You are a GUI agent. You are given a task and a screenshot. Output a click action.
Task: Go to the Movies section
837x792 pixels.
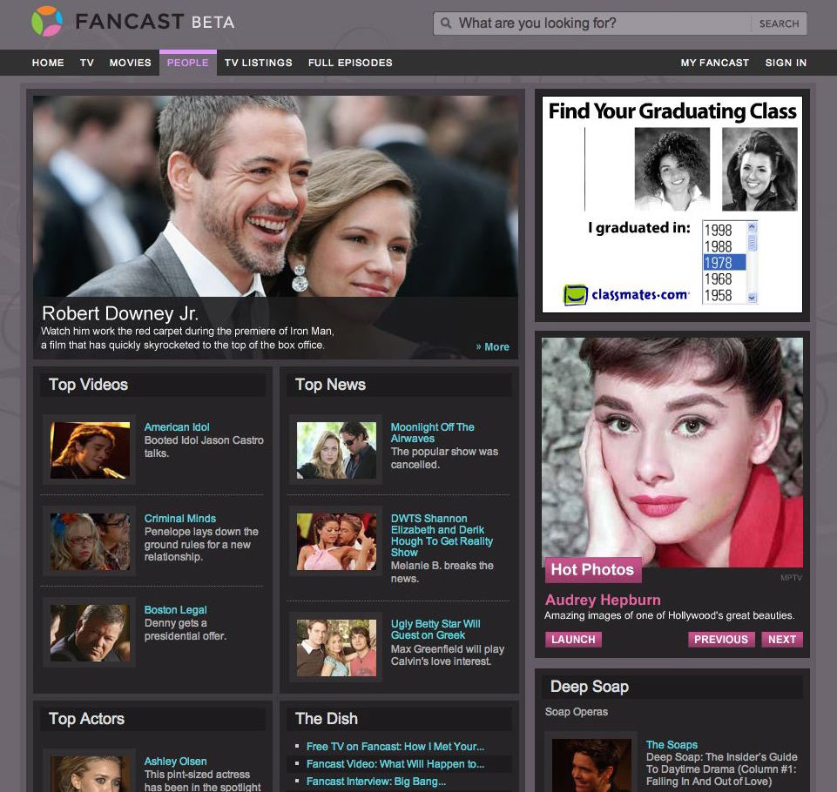pos(131,63)
